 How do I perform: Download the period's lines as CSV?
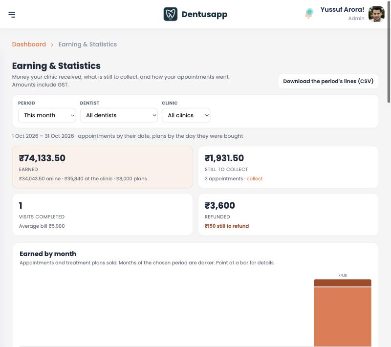[x=328, y=81]
